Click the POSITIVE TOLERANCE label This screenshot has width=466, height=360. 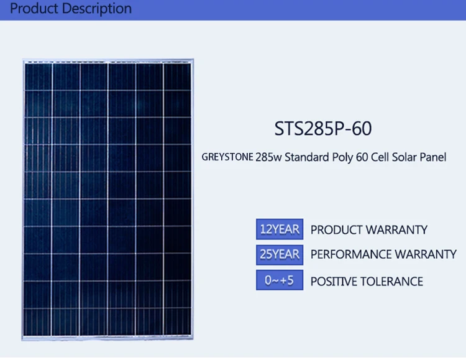click(x=367, y=282)
